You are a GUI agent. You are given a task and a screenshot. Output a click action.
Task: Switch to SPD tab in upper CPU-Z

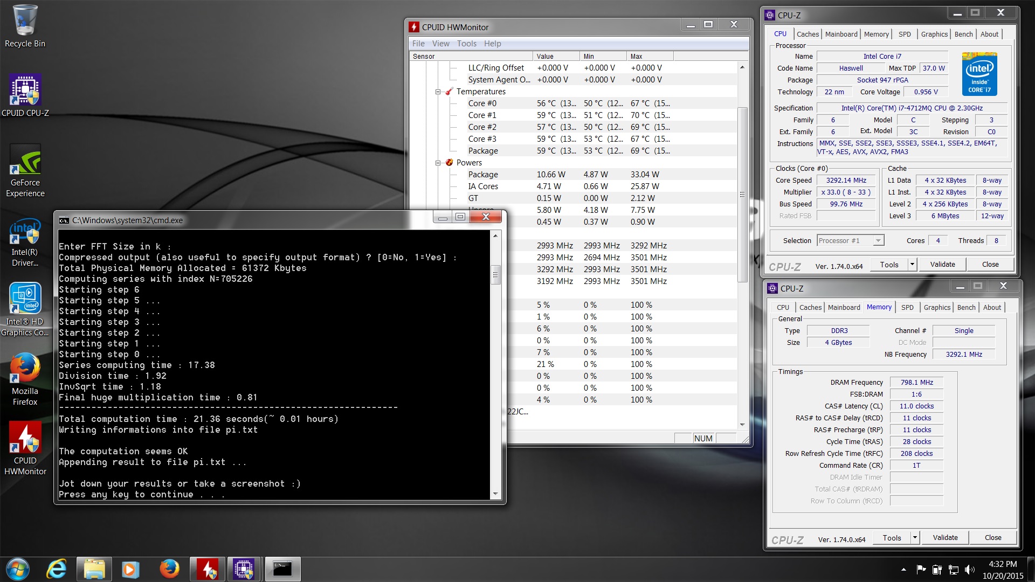click(905, 34)
